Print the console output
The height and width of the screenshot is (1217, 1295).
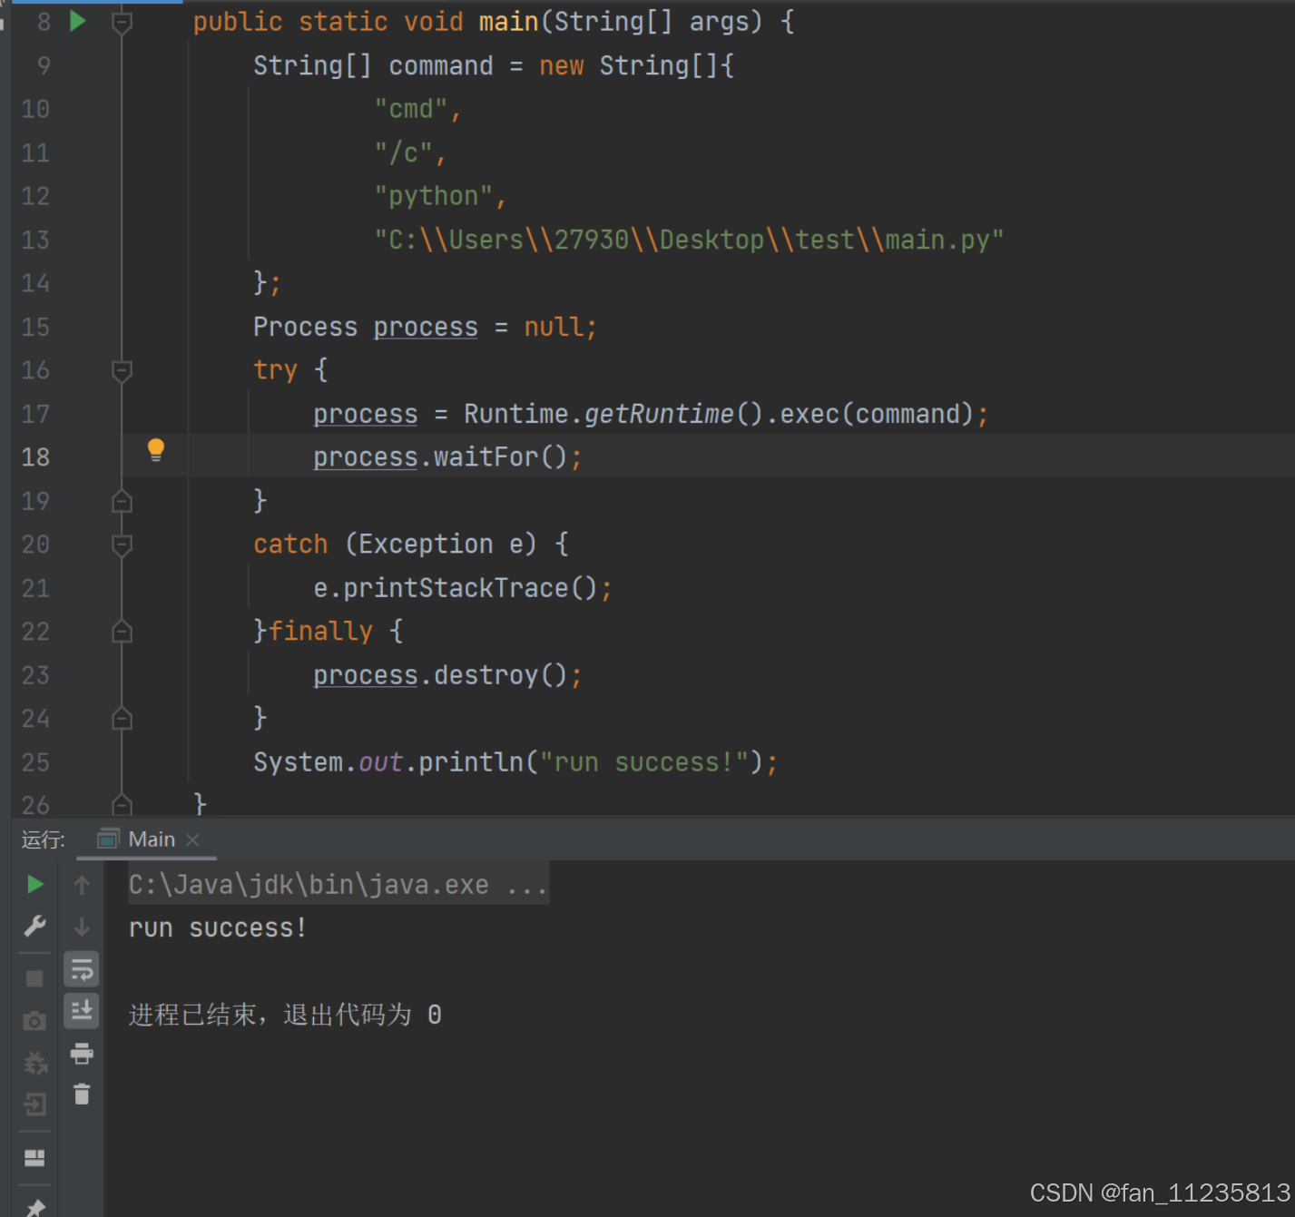pos(82,1054)
